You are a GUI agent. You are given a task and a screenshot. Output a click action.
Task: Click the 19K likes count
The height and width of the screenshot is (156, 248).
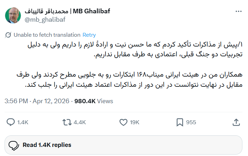pos(135,122)
